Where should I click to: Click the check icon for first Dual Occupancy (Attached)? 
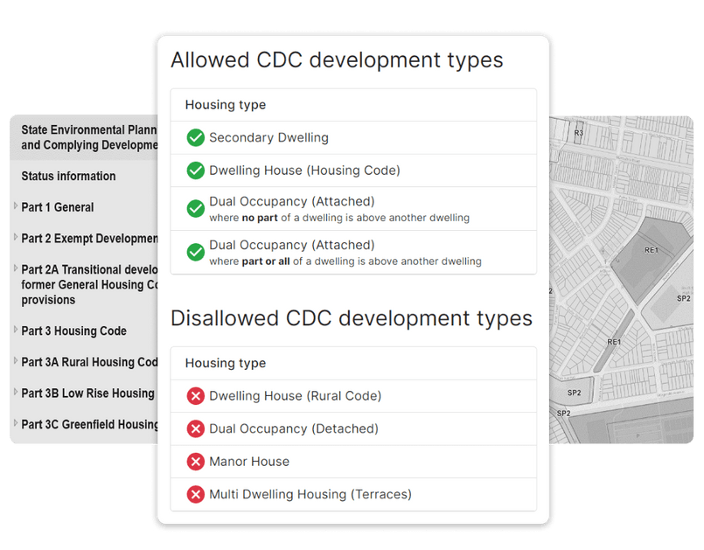195,208
